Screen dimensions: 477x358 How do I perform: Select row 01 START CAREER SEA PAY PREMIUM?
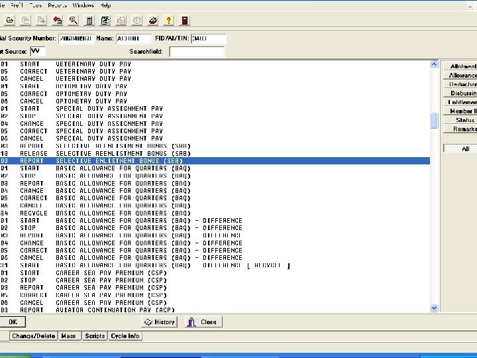[215, 272]
